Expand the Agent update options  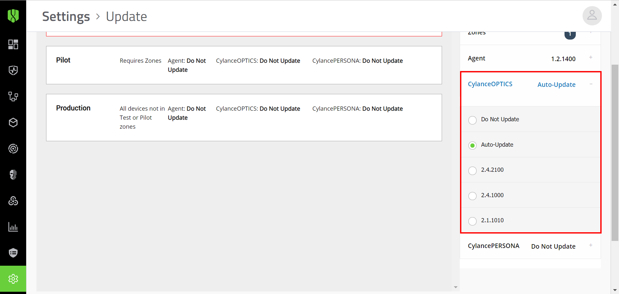pyautogui.click(x=591, y=57)
